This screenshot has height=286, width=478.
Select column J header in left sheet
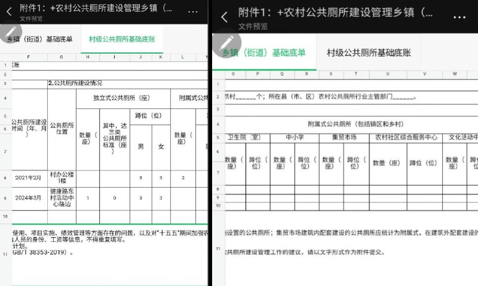pyautogui.click(x=140, y=57)
